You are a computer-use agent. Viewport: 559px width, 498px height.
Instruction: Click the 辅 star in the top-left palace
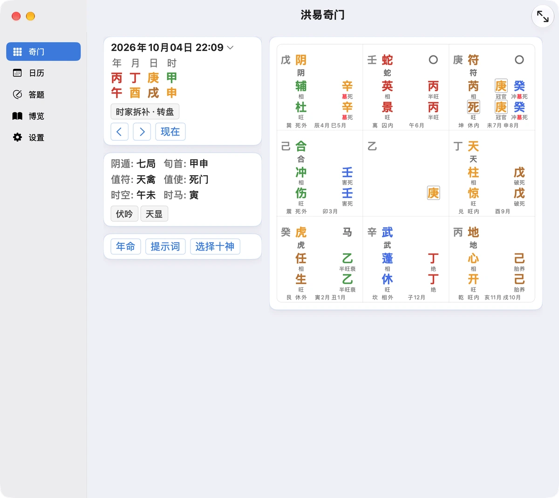[x=301, y=86]
